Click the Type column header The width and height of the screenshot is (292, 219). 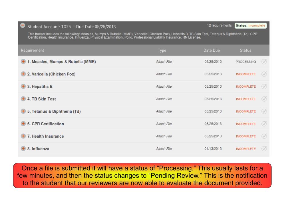162,50
